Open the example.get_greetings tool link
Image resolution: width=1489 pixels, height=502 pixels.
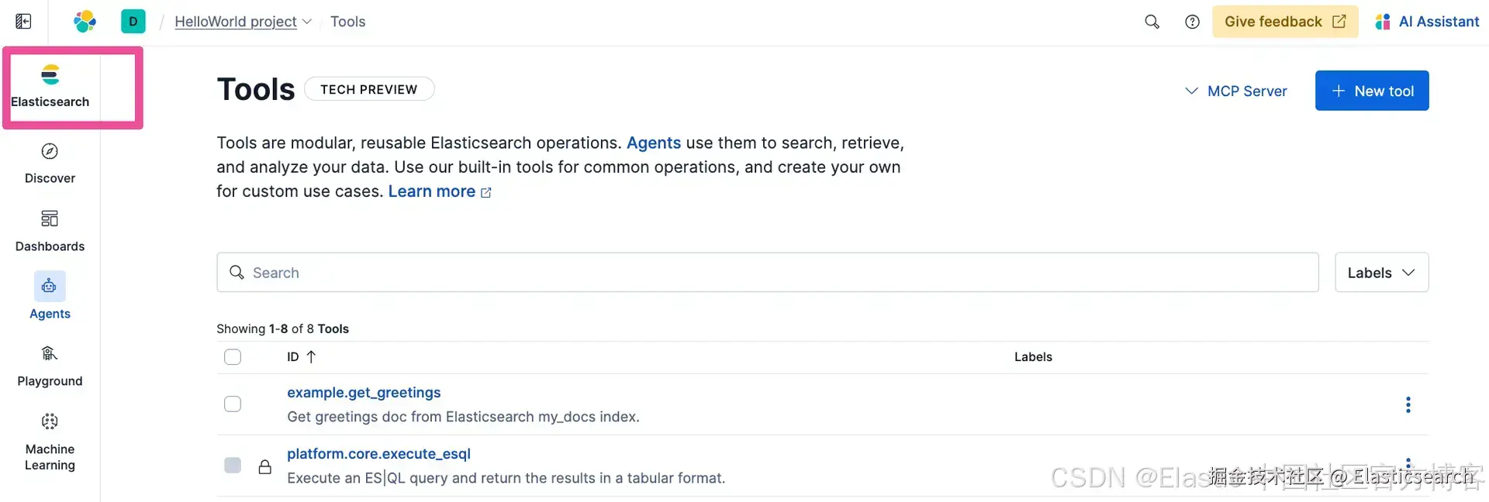coord(364,393)
